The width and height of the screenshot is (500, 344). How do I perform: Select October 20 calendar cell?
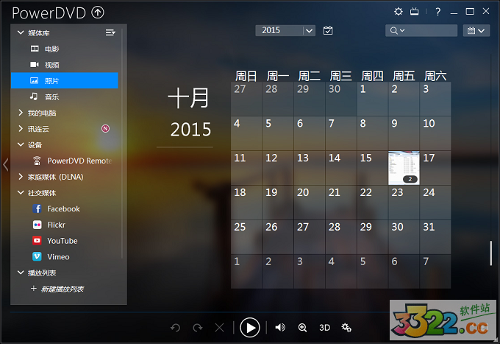[x=310, y=202]
